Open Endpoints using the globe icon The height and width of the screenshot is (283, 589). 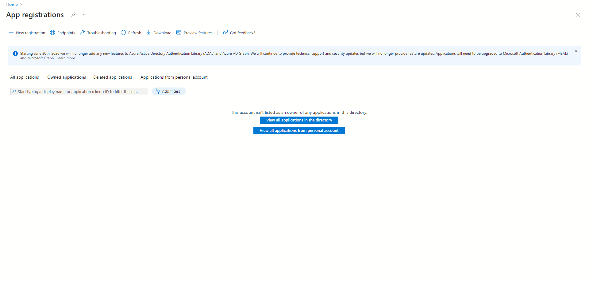(x=52, y=32)
